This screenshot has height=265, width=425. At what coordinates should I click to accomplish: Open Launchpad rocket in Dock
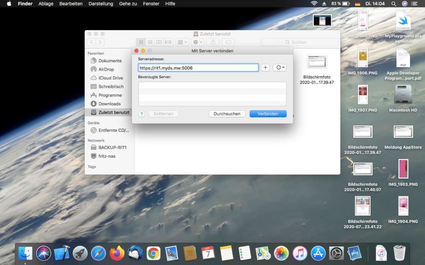pos(80,253)
